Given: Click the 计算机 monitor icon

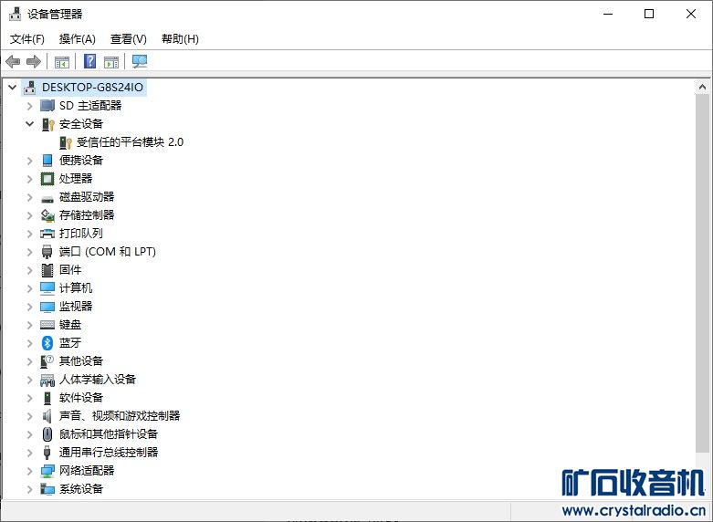Looking at the screenshot, I should pos(47,288).
